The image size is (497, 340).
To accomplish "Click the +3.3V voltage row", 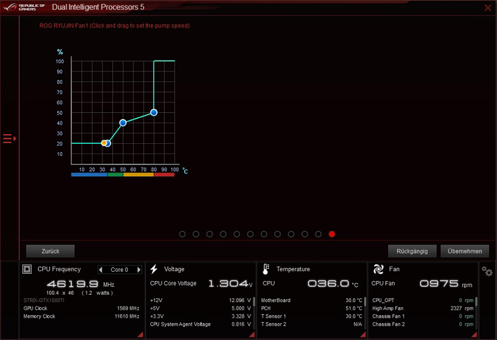I will (x=200, y=316).
